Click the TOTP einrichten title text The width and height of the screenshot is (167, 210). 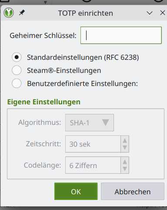click(86, 13)
